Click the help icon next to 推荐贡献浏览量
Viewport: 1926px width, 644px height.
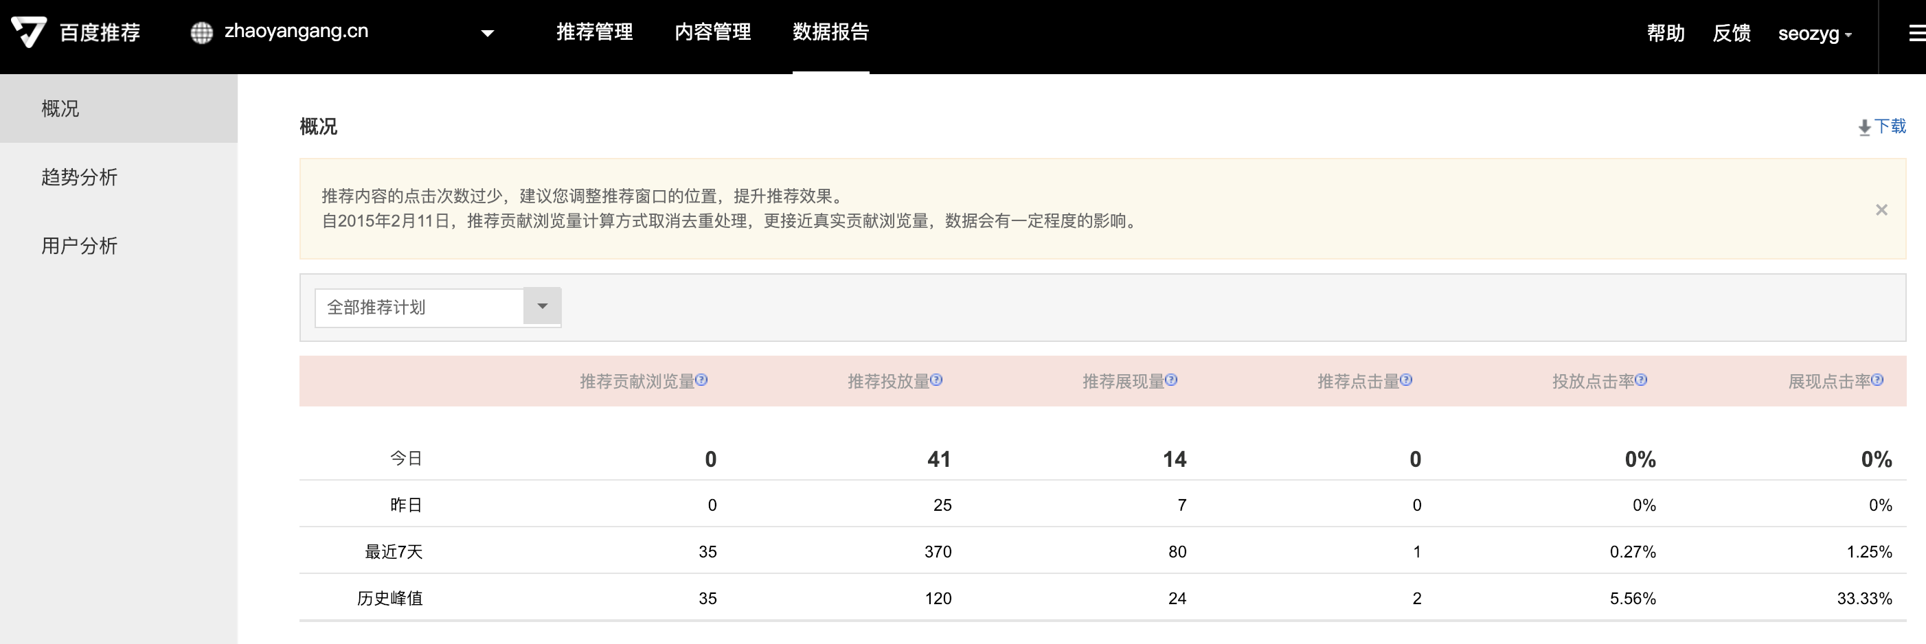coord(701,380)
